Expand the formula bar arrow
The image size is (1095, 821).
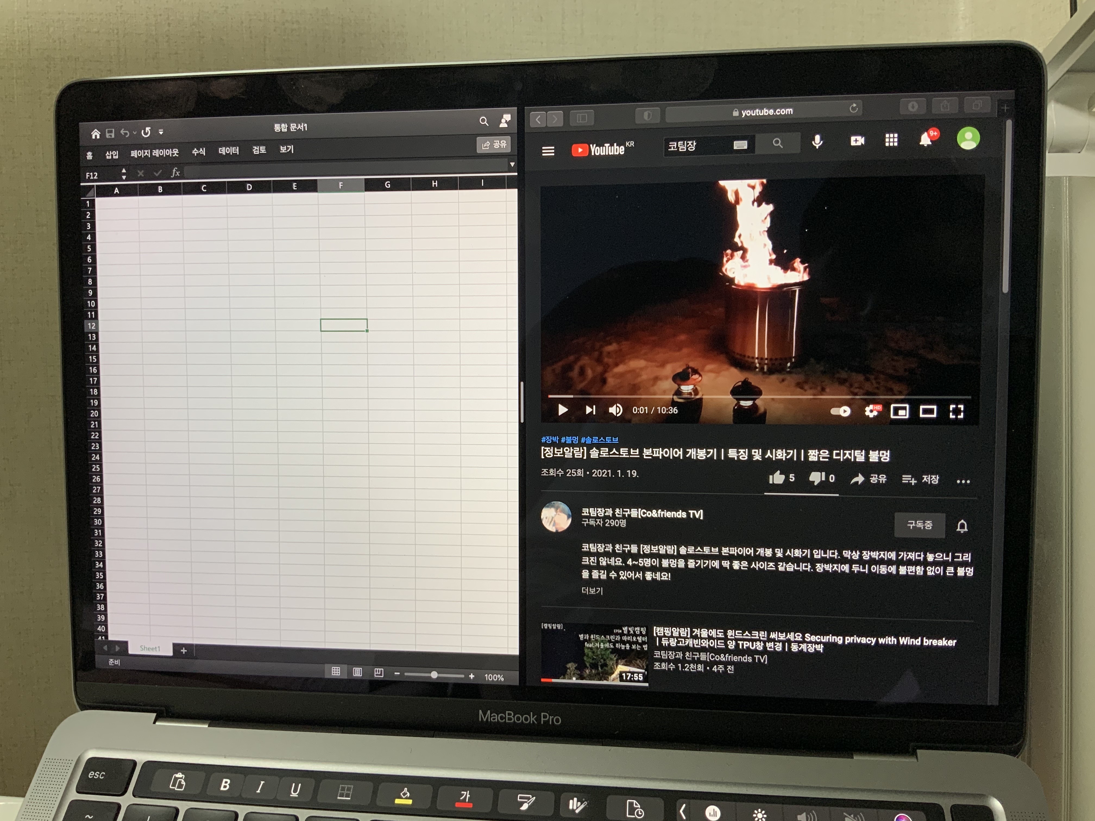[x=512, y=164]
